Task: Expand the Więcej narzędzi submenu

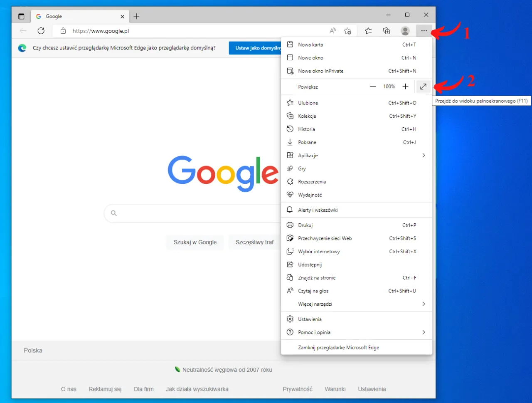Action: tap(424, 304)
